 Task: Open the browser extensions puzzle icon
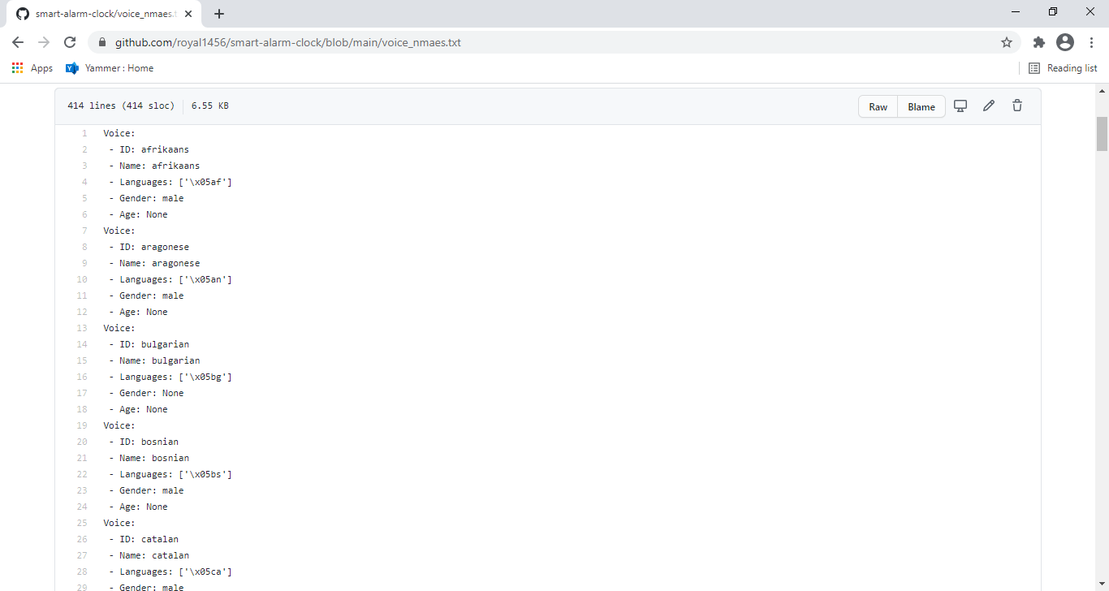pos(1038,42)
